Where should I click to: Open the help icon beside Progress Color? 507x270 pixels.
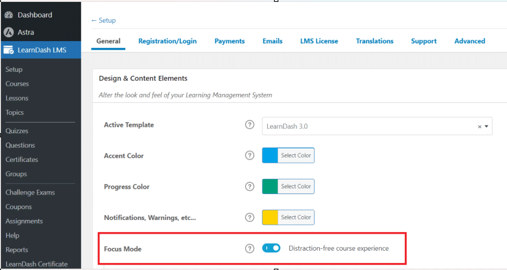click(250, 186)
